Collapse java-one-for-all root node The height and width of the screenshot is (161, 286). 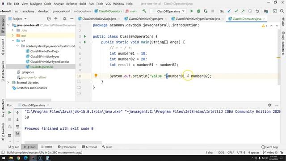pyautogui.click(x=8, y=25)
